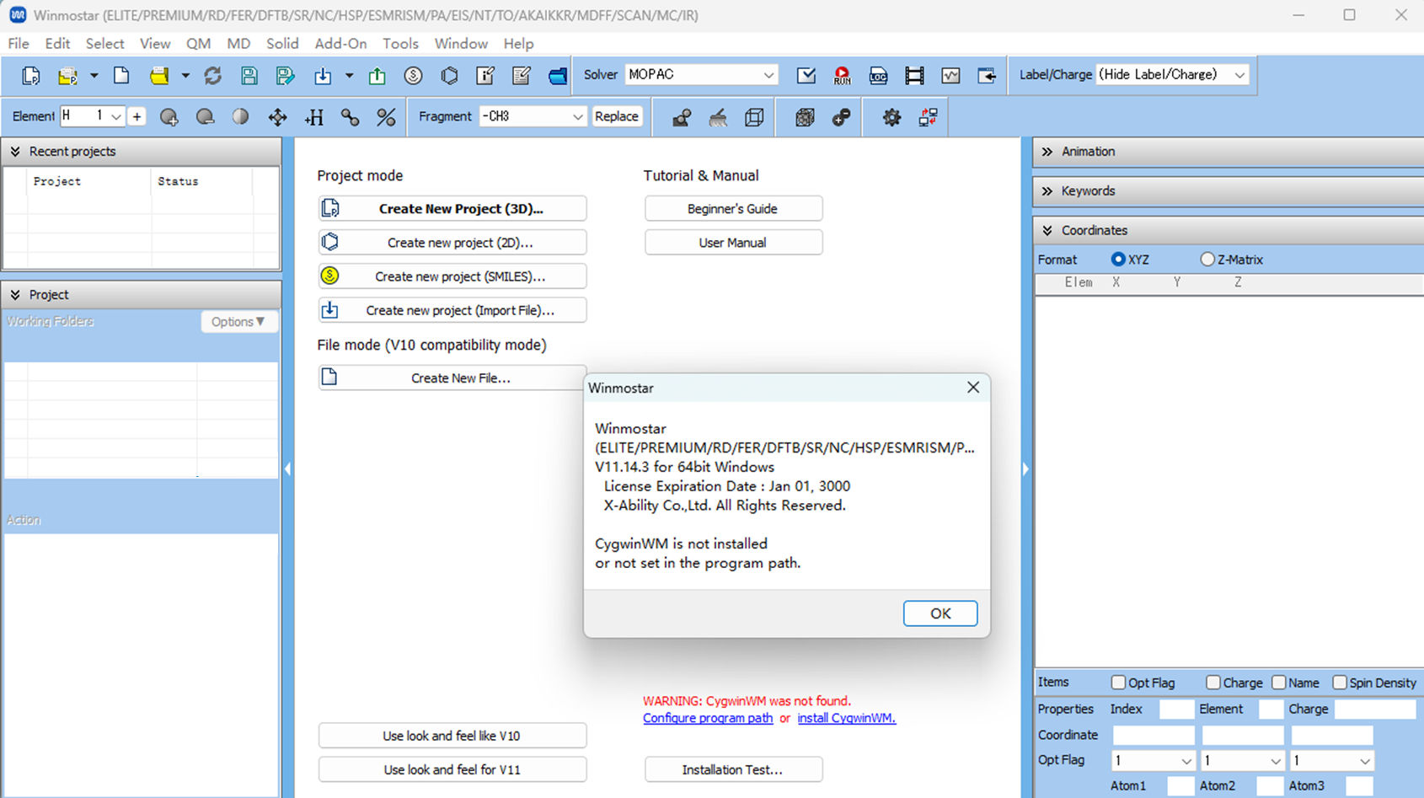Click the green export up-arrow icon
The image size is (1424, 798).
coord(377,76)
